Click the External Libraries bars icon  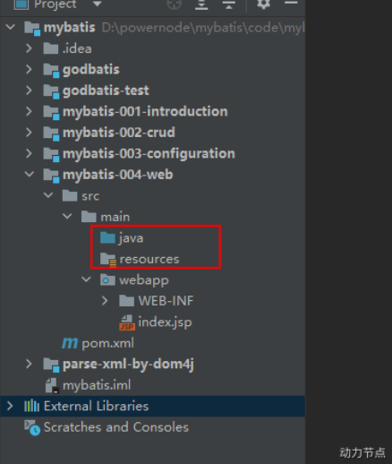click(x=31, y=406)
